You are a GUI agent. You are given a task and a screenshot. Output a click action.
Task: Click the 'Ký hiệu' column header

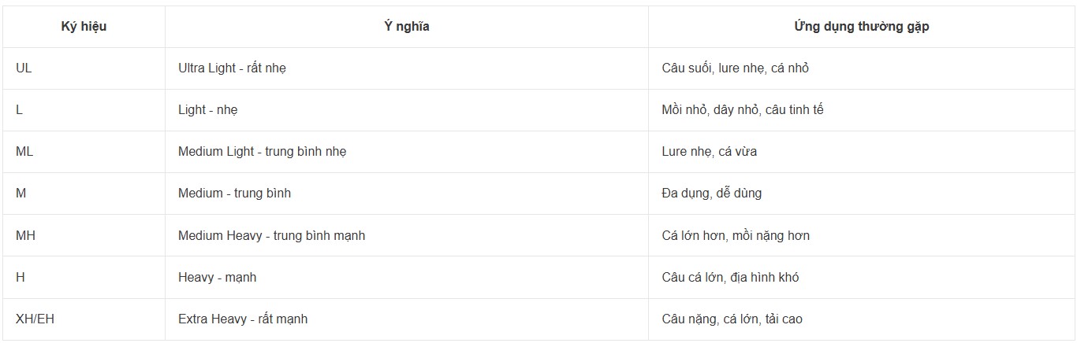pyautogui.click(x=84, y=27)
